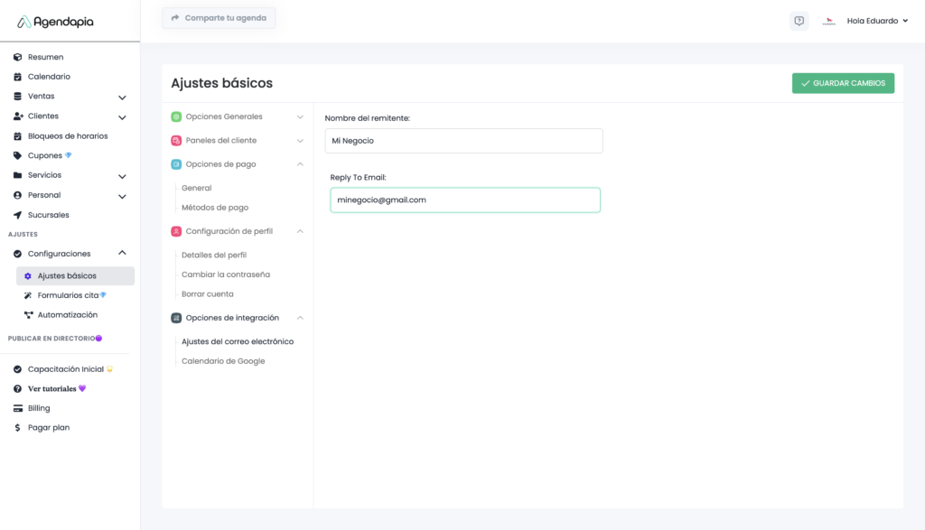Select the Automatización workflow icon
Screen dimensions: 925x530
pyautogui.click(x=28, y=315)
